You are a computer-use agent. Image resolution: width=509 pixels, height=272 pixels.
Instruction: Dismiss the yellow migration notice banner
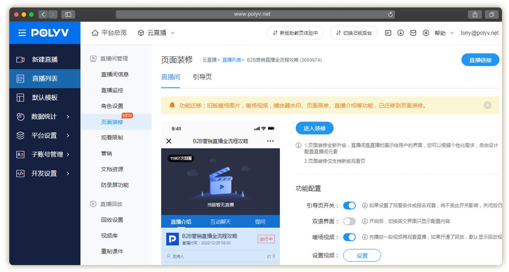pyautogui.click(x=487, y=105)
